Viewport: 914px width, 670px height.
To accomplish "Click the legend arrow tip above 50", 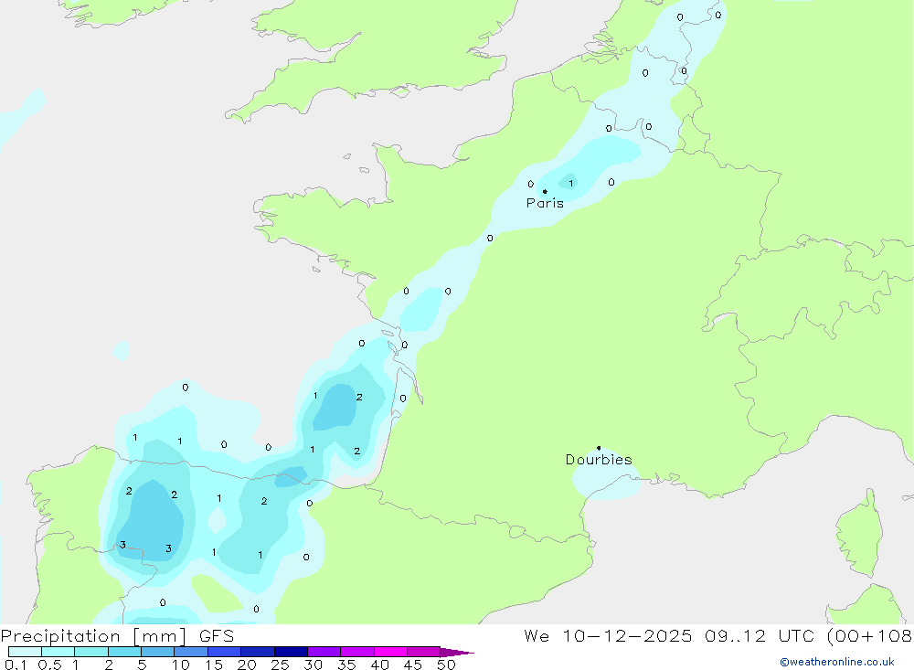I will (458, 653).
